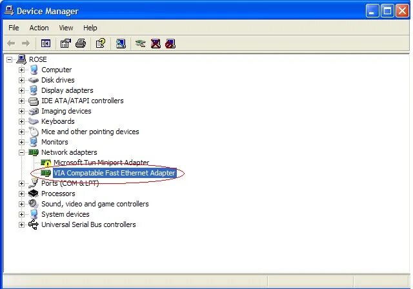Select the Keyboards label

[x=58, y=121]
